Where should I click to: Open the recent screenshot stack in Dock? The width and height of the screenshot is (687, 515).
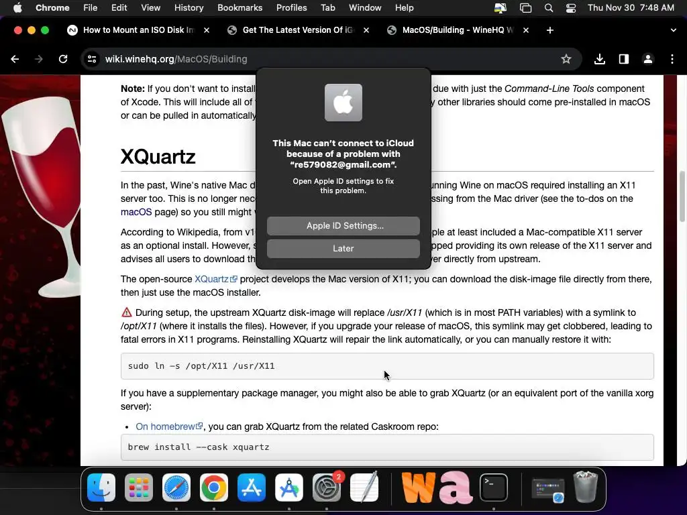[547, 490]
